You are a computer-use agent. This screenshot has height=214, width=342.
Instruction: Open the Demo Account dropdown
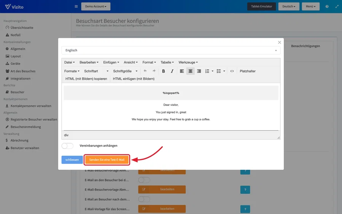tap(96, 6)
